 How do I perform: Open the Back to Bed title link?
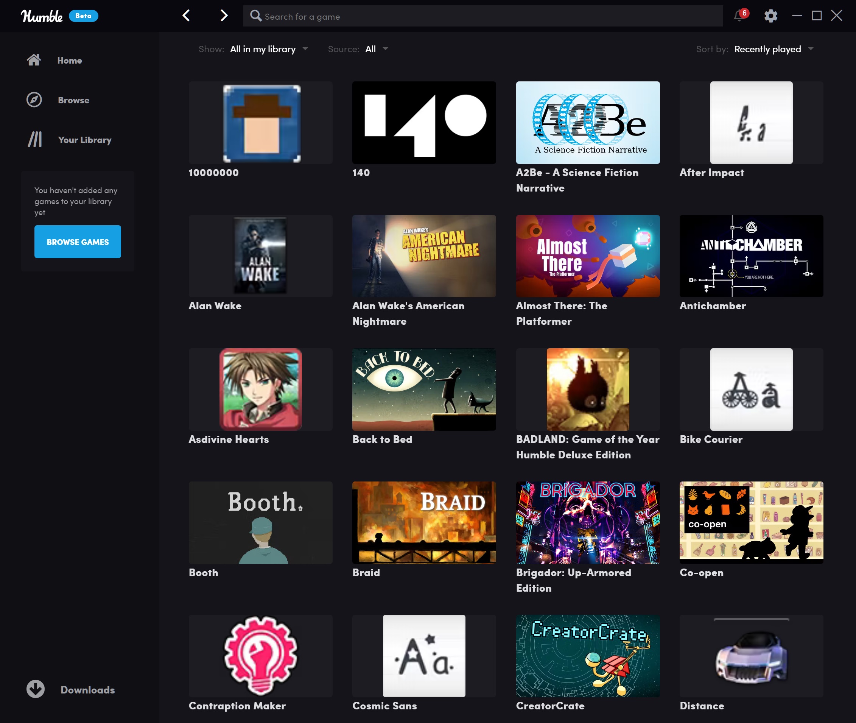pyautogui.click(x=382, y=439)
